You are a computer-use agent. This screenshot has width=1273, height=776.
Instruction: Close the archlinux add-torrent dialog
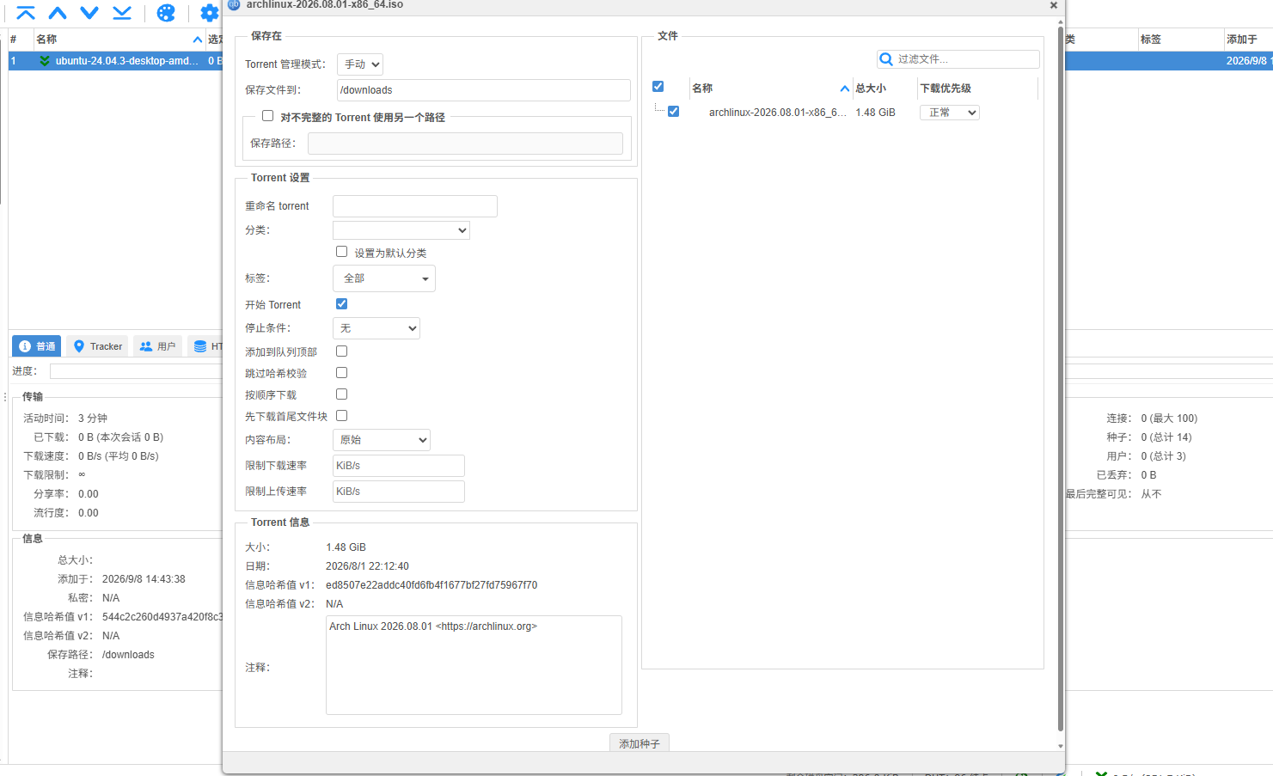coord(1053,5)
